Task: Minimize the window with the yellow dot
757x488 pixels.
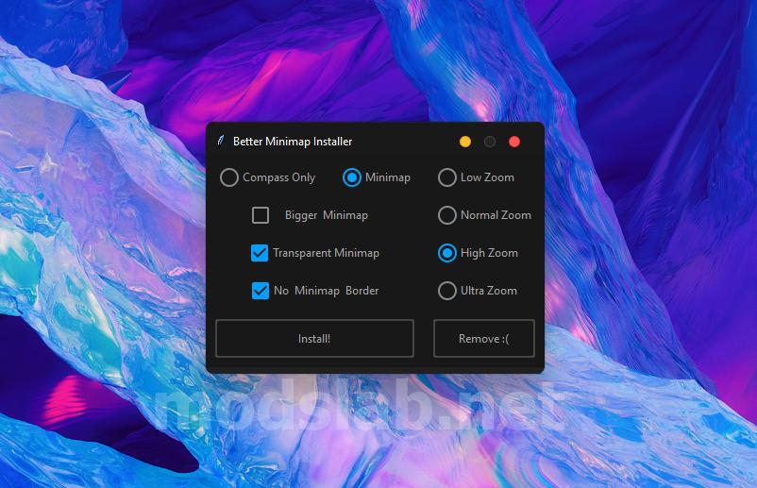Action: tap(465, 142)
